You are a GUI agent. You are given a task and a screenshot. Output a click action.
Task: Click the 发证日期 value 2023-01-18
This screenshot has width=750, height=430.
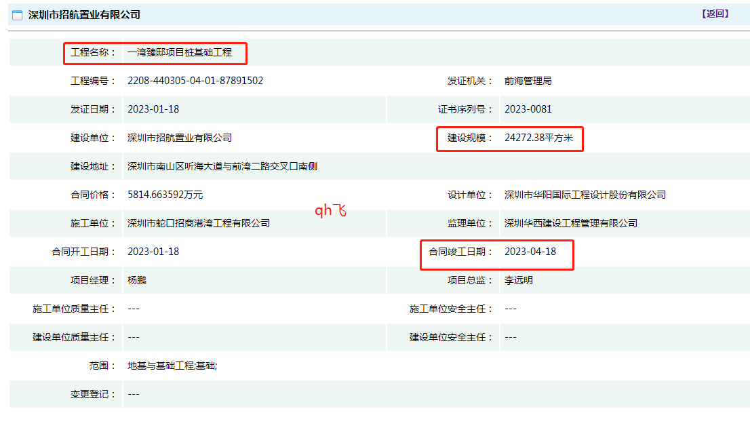153,109
